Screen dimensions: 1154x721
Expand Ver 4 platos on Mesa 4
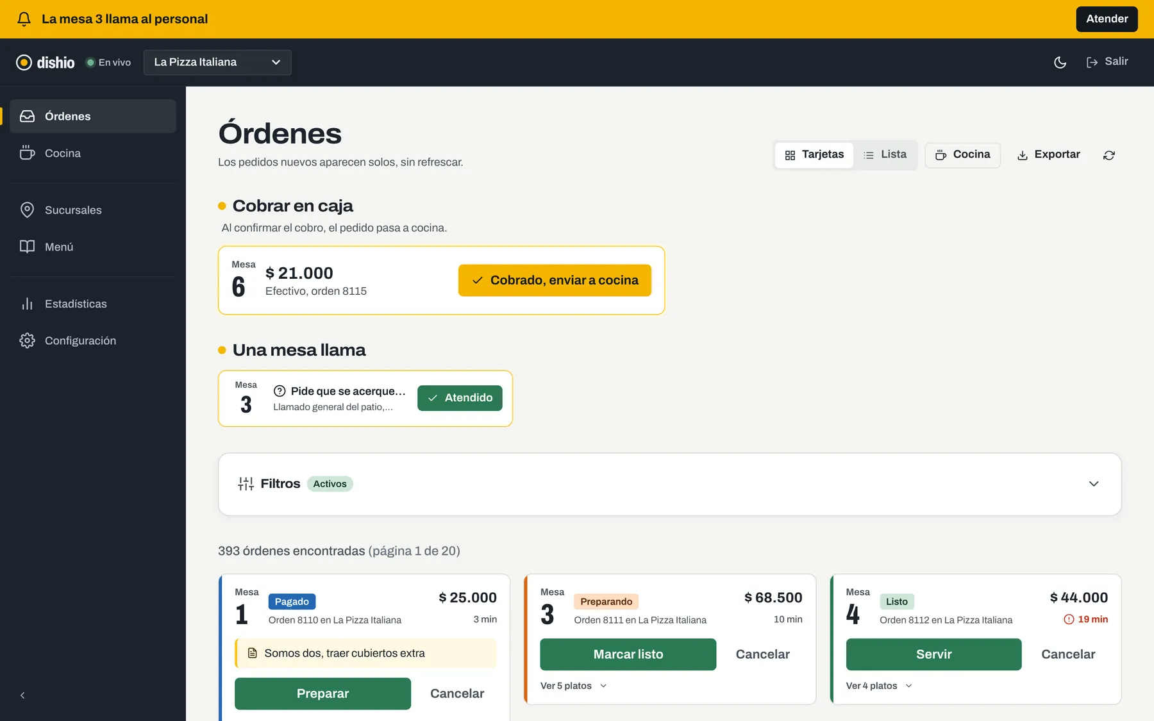(x=879, y=686)
